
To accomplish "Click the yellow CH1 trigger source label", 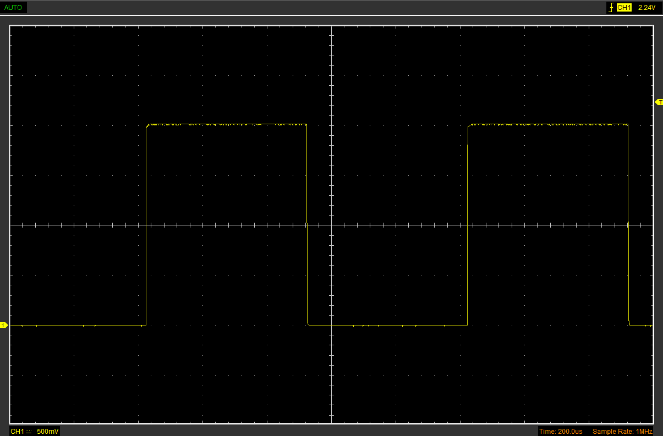I will coord(623,7).
